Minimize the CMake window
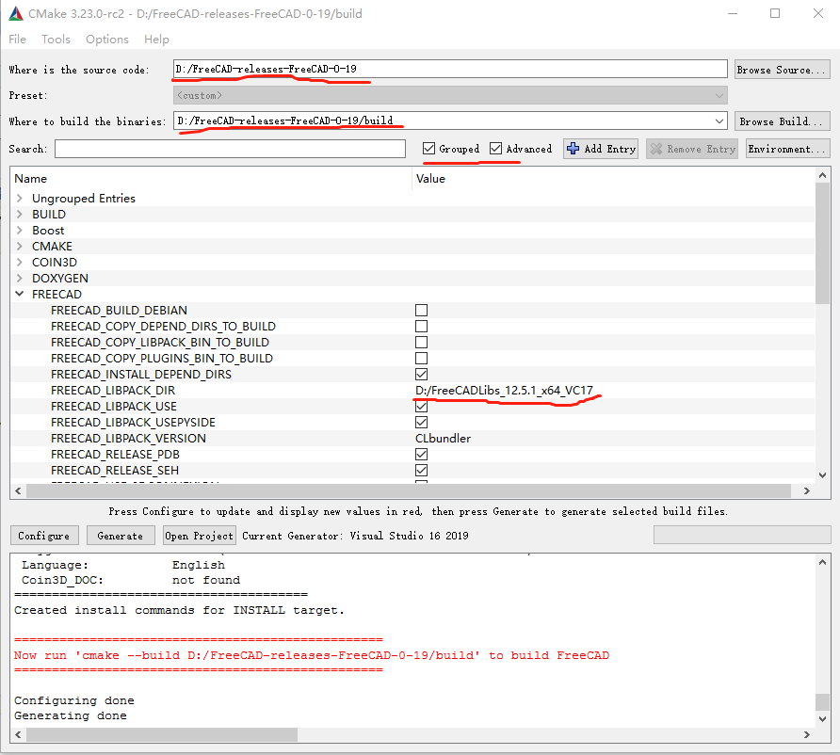This screenshot has width=840, height=755. pyautogui.click(x=733, y=13)
